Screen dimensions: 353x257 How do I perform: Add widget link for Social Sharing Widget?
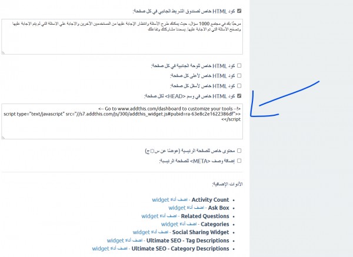click(x=149, y=232)
